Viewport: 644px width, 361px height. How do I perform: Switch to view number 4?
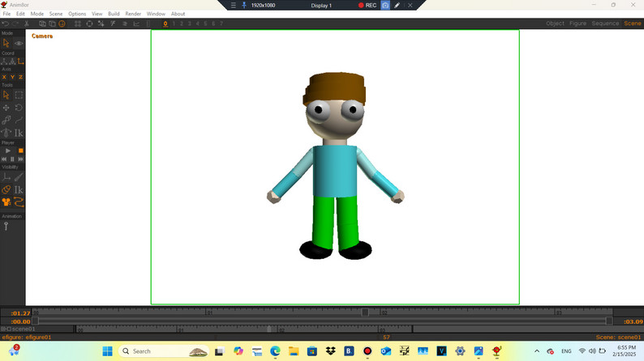coord(198,23)
